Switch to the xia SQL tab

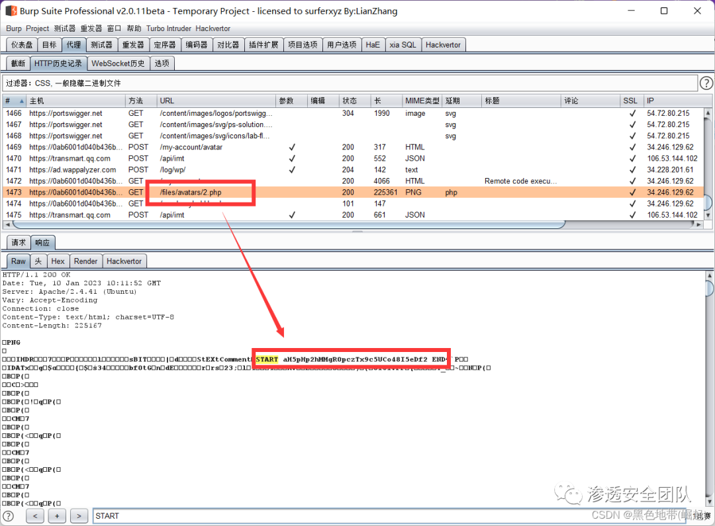click(x=403, y=45)
